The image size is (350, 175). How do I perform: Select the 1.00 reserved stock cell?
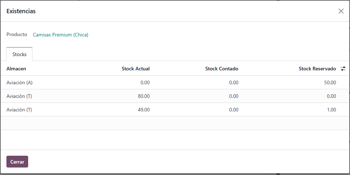[331, 110]
